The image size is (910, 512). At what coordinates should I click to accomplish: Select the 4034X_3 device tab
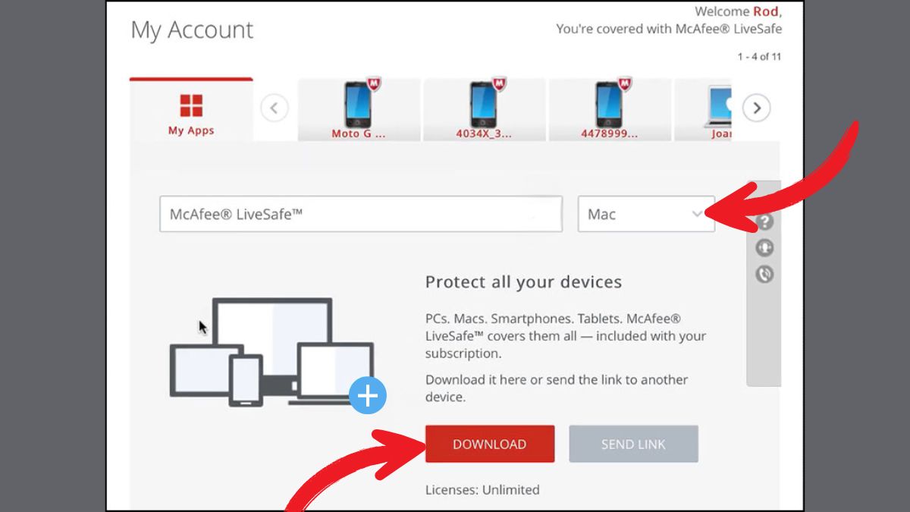pos(484,110)
